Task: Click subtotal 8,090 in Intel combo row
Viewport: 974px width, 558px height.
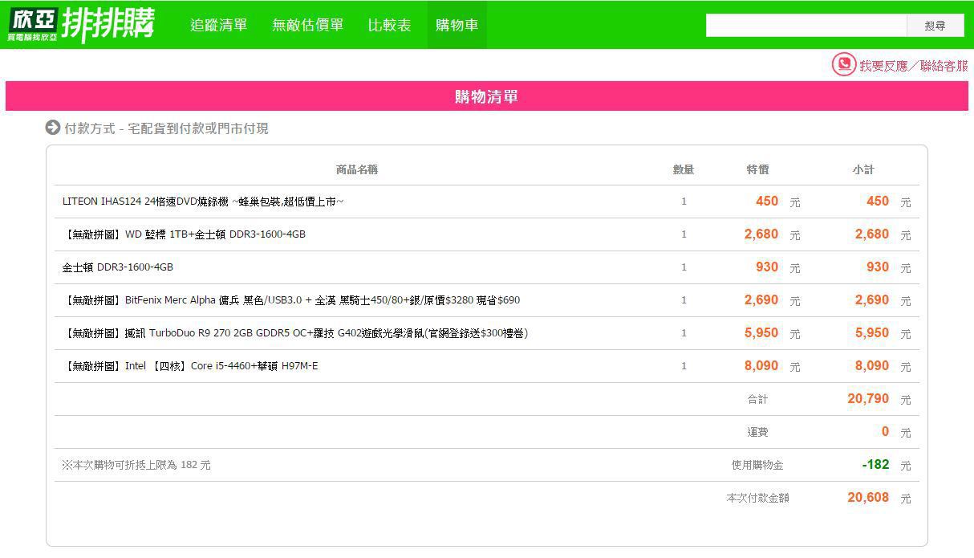Action: click(x=872, y=365)
